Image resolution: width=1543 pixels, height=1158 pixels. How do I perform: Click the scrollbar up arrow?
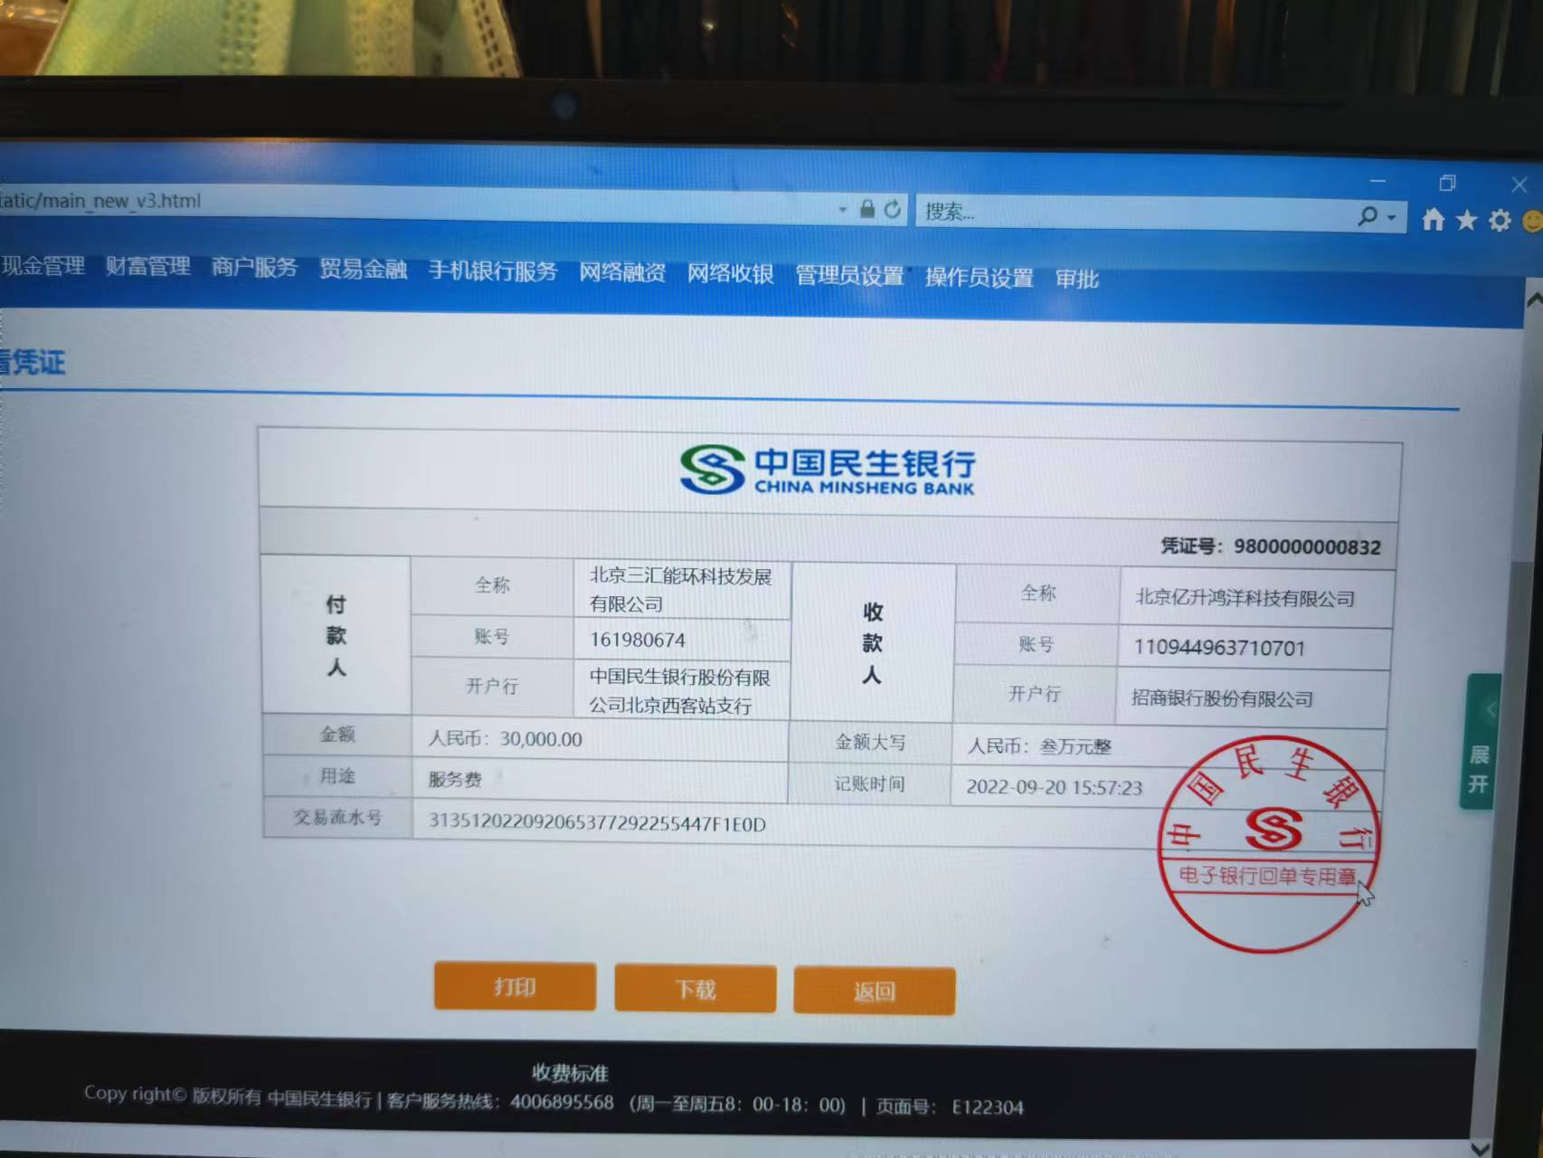tap(1533, 299)
